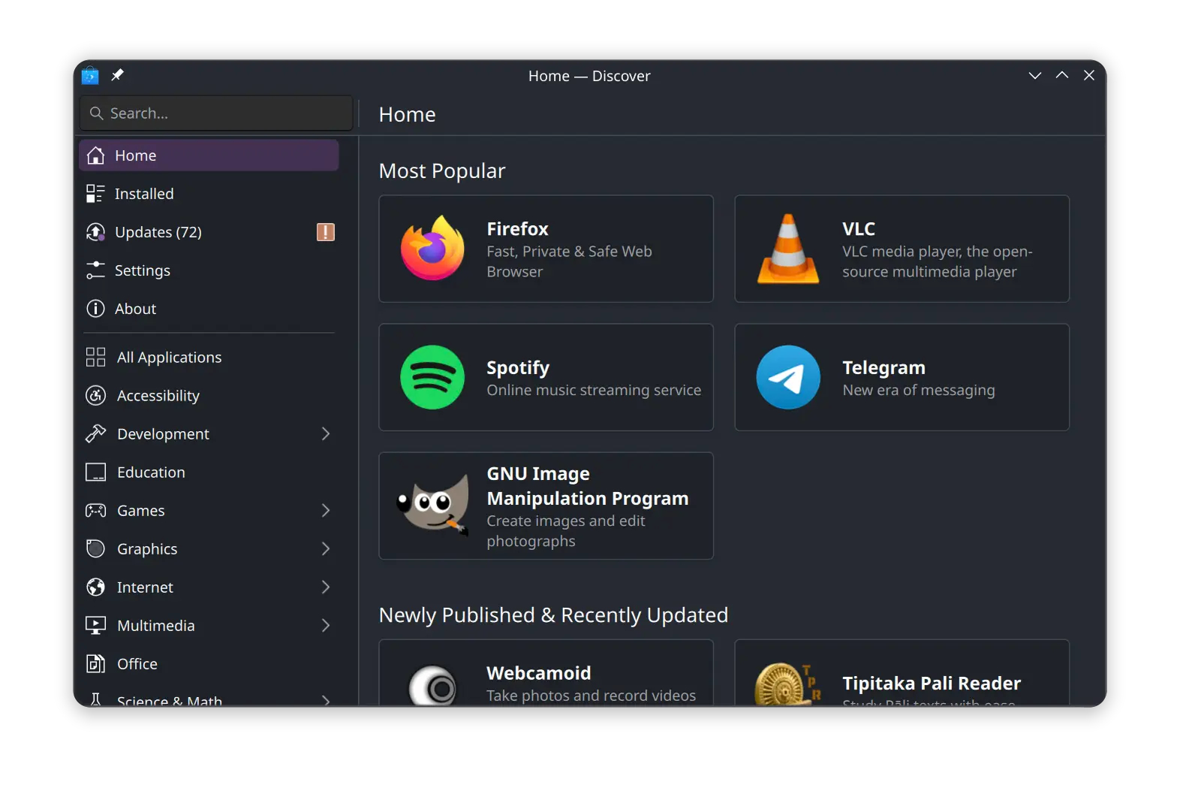Screen dimensions: 1180x794
Task: Open the Telegram app card
Action: pyautogui.click(x=902, y=377)
